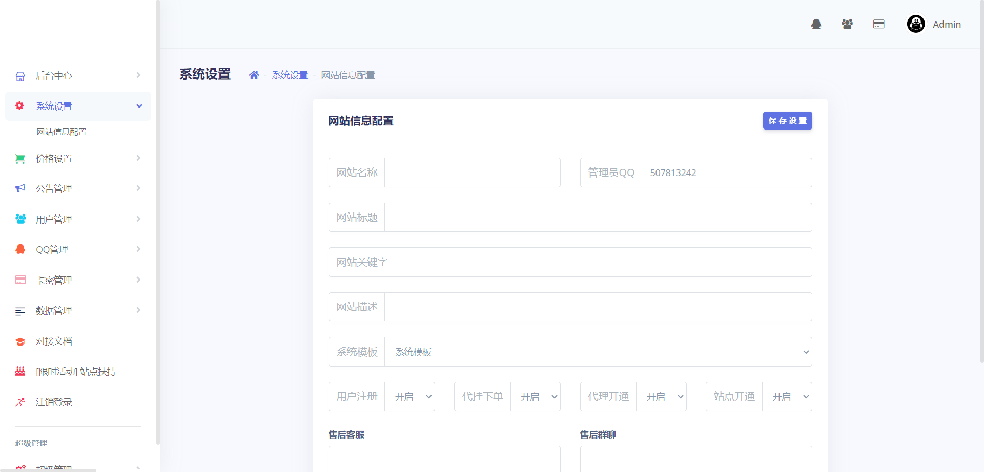Open 后台中心 menu item
The height and width of the screenshot is (472, 984).
tap(78, 76)
